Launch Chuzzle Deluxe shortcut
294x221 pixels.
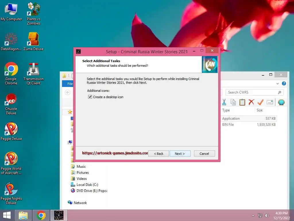click(x=11, y=104)
